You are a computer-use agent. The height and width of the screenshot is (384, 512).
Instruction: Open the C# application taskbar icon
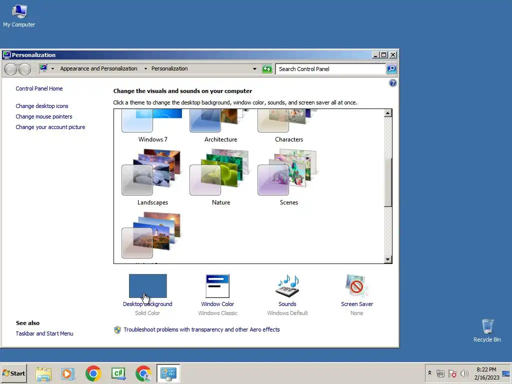coord(118,373)
